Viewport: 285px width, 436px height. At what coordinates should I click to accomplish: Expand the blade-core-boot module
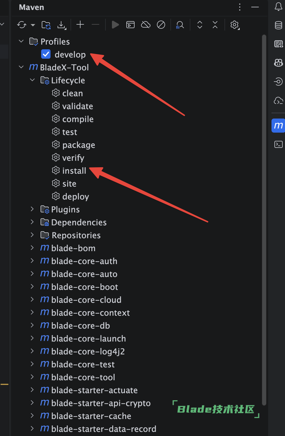[32, 287]
